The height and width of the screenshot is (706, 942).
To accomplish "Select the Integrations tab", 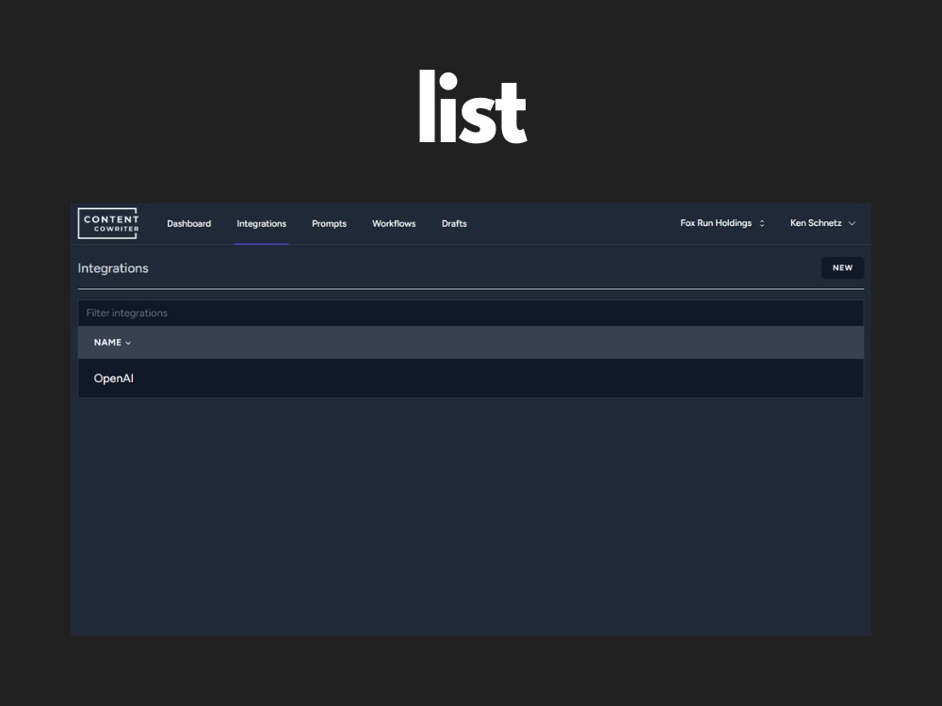I will pyautogui.click(x=261, y=223).
